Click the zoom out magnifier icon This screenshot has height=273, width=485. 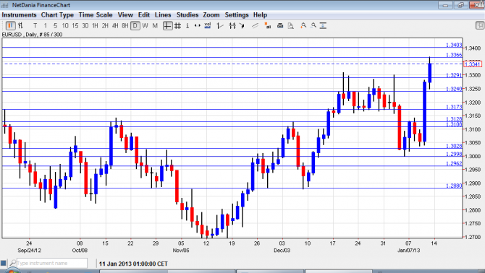tap(313, 25)
